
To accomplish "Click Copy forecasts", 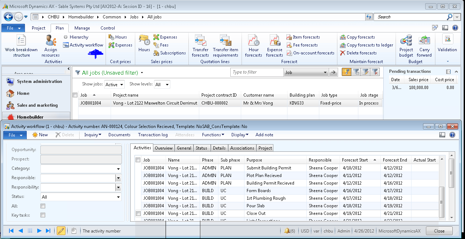I will (358, 37).
